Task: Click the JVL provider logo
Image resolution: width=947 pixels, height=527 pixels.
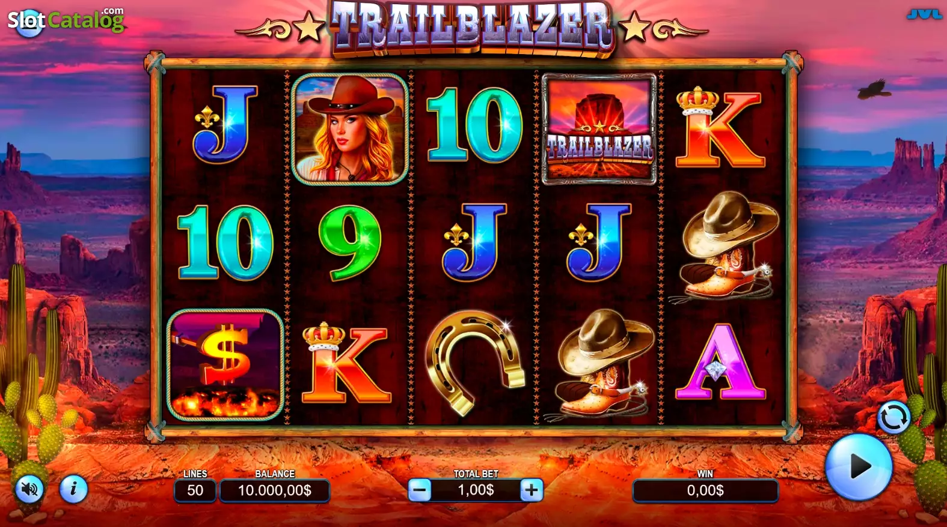Action: (924, 14)
